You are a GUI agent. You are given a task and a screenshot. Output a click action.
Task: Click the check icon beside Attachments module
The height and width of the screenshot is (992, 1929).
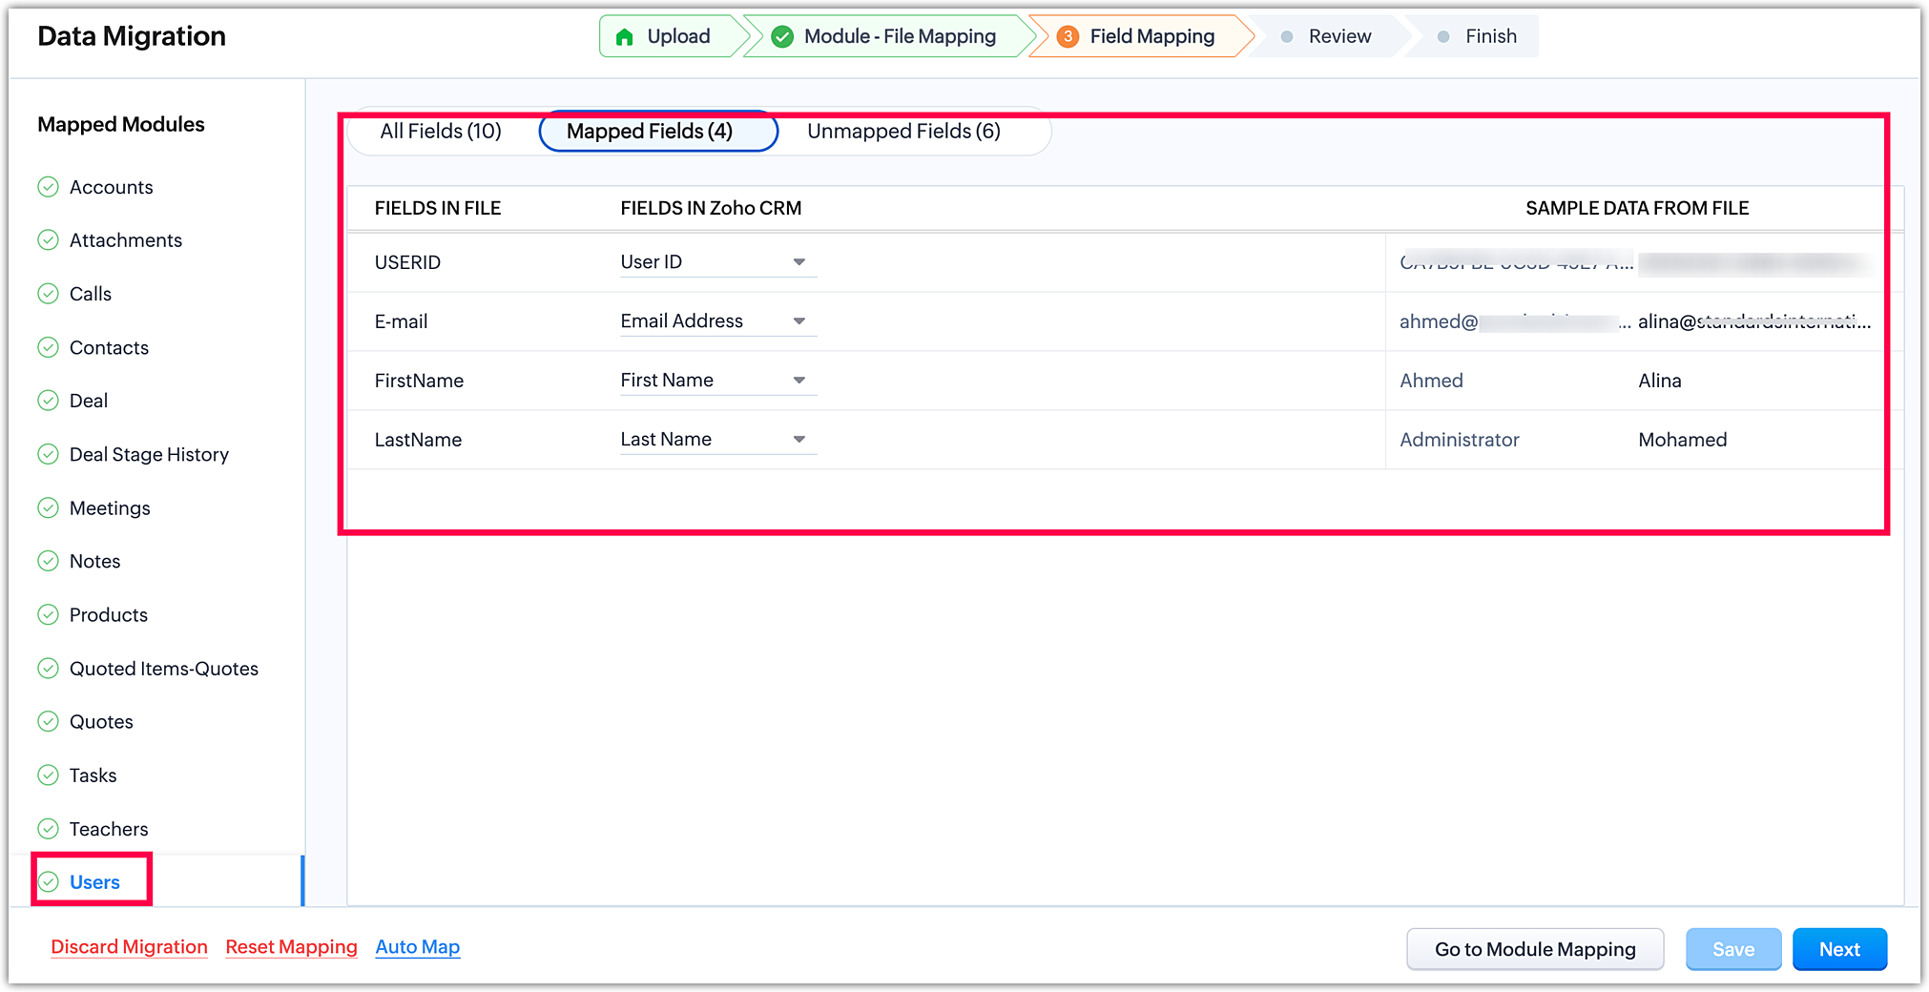[x=48, y=240]
